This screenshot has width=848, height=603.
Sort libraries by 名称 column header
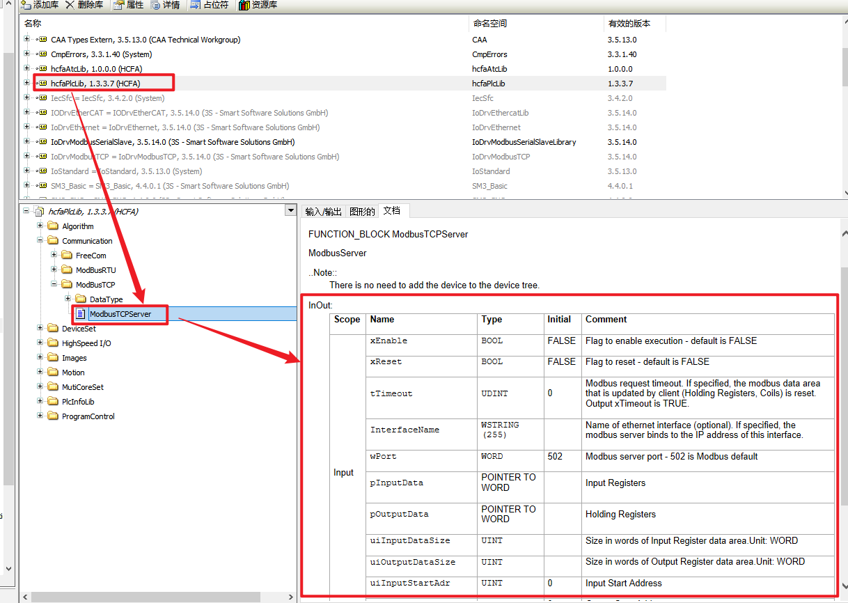tap(33, 24)
